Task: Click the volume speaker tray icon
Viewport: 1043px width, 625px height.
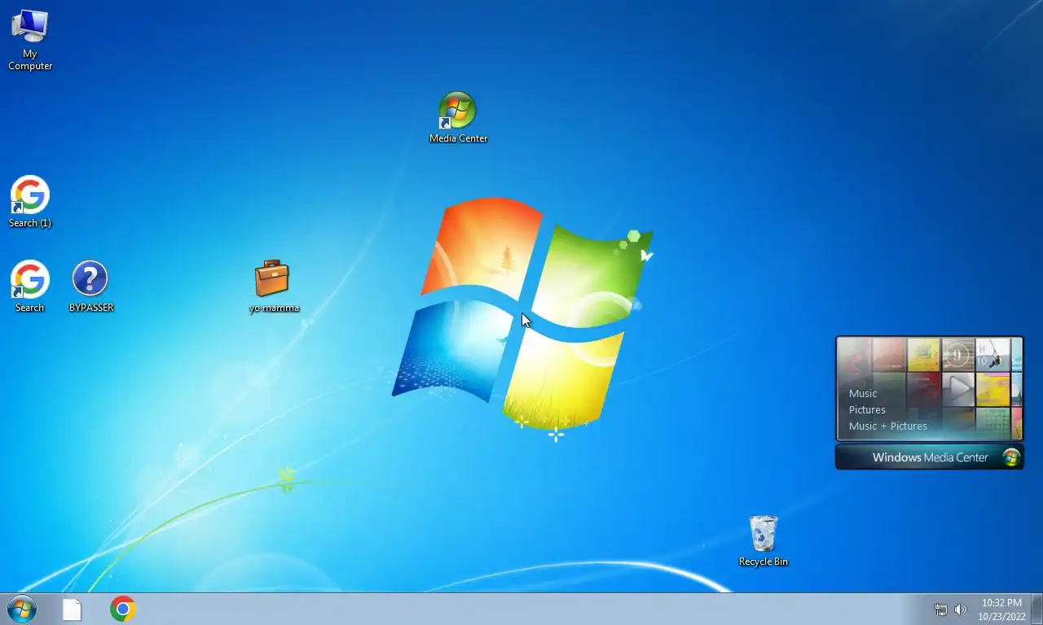Action: point(961,610)
